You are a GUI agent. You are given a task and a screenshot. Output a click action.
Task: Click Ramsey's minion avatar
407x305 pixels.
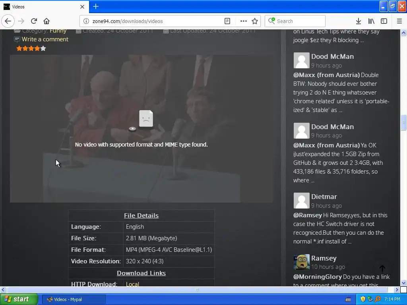[301, 262]
